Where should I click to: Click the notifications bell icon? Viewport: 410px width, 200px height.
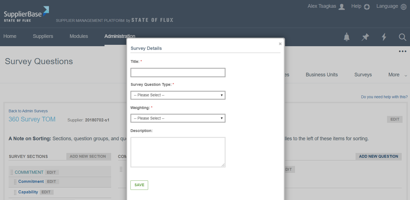coord(346,37)
